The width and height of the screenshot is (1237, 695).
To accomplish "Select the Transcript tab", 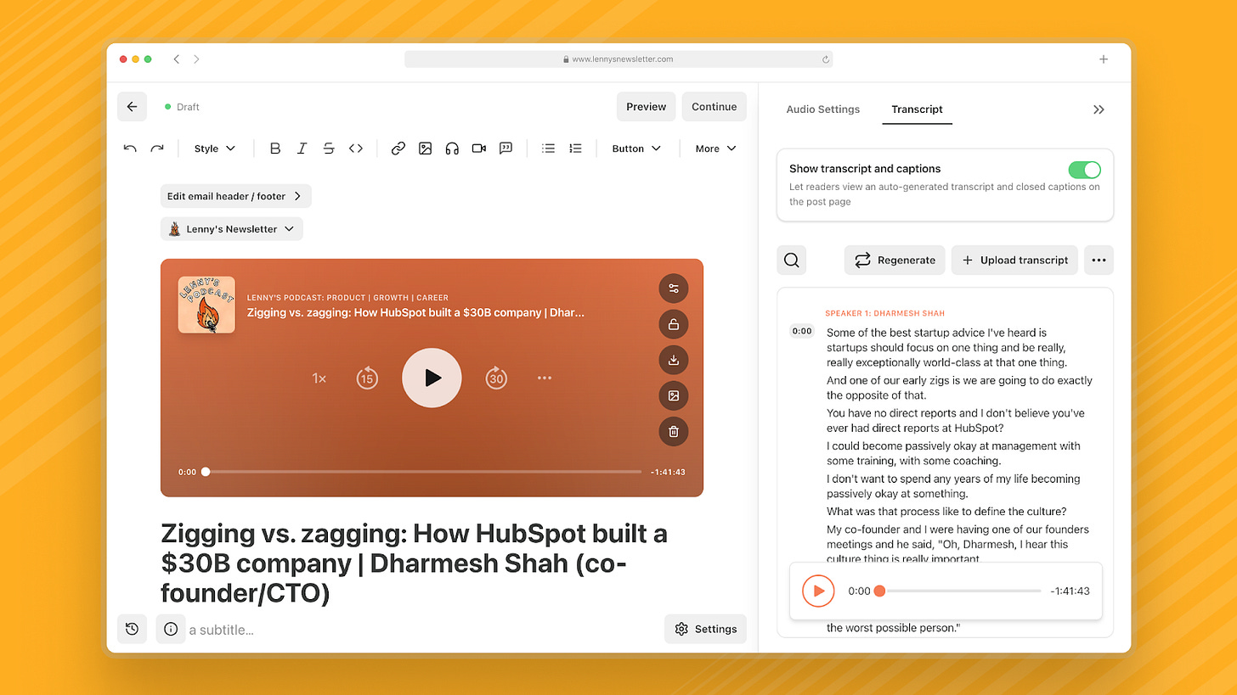I will pos(917,109).
